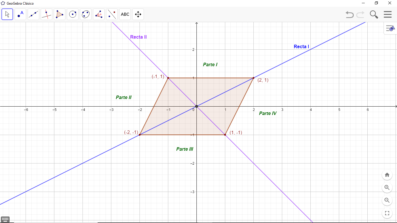Select the Move Graphics View tool
The height and width of the screenshot is (223, 397).
pyautogui.click(x=138, y=14)
